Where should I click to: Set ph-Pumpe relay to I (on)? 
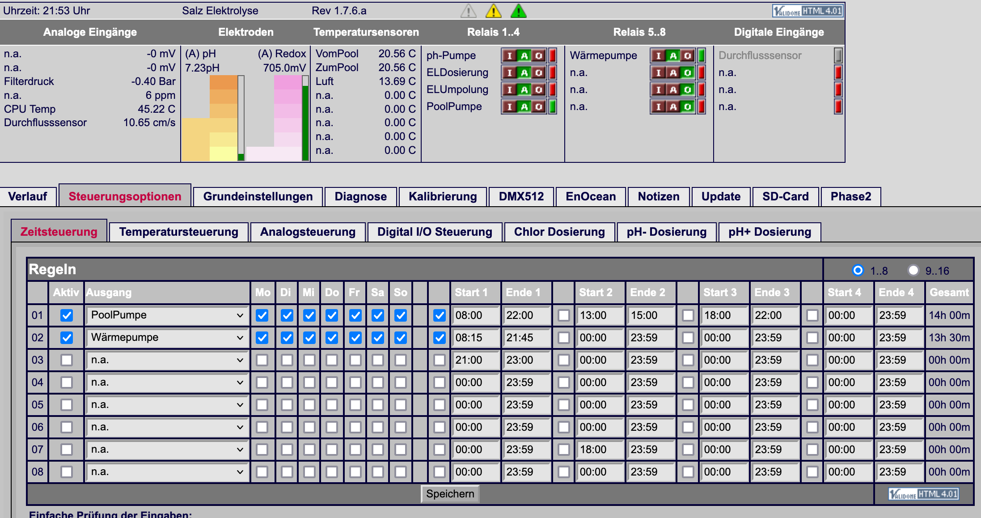tap(509, 55)
